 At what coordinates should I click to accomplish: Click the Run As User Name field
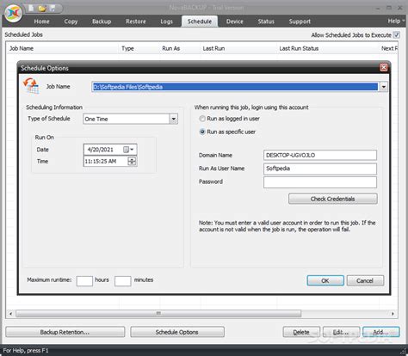(x=320, y=169)
